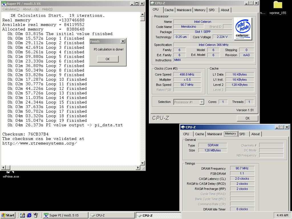Click the CAS# Latency 2.0 clocks value
292x219 pixels.
[x=242, y=179]
